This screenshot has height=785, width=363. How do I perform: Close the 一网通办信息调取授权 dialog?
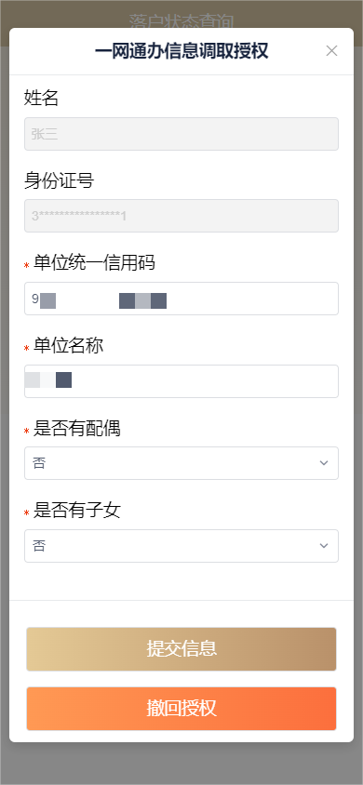[331, 50]
